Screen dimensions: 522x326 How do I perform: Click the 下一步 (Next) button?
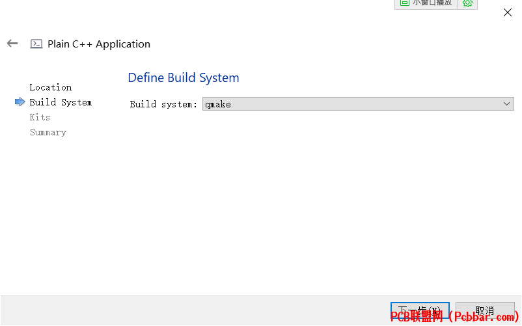(x=420, y=310)
